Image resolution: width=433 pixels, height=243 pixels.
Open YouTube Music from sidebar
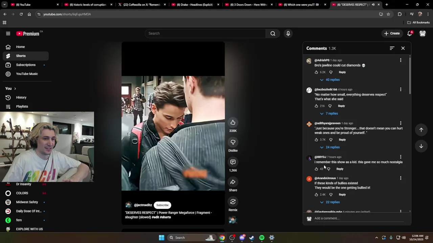coord(26,74)
